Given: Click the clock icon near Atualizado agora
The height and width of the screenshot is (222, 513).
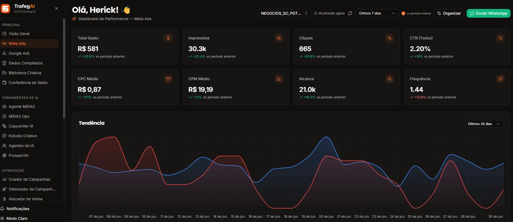Looking at the screenshot, I should tap(316, 13).
